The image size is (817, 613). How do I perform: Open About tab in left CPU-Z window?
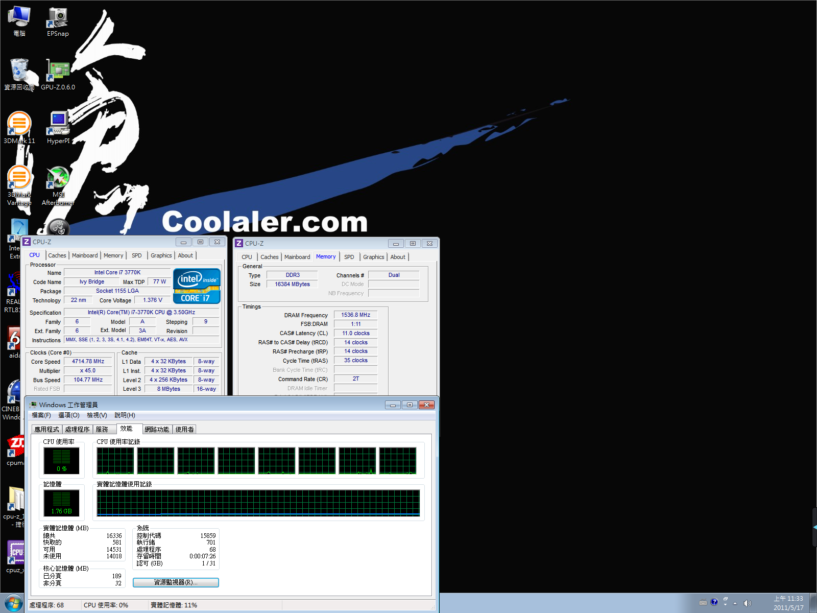[x=185, y=255]
